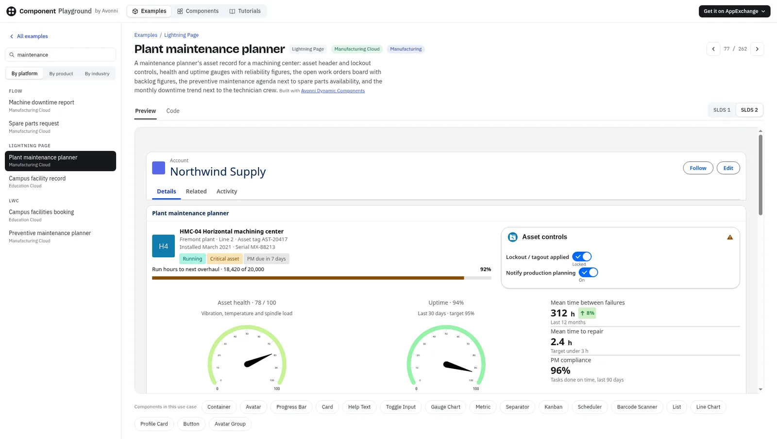The width and height of the screenshot is (777, 439).
Task: Filter examples By product
Action: tap(61, 74)
